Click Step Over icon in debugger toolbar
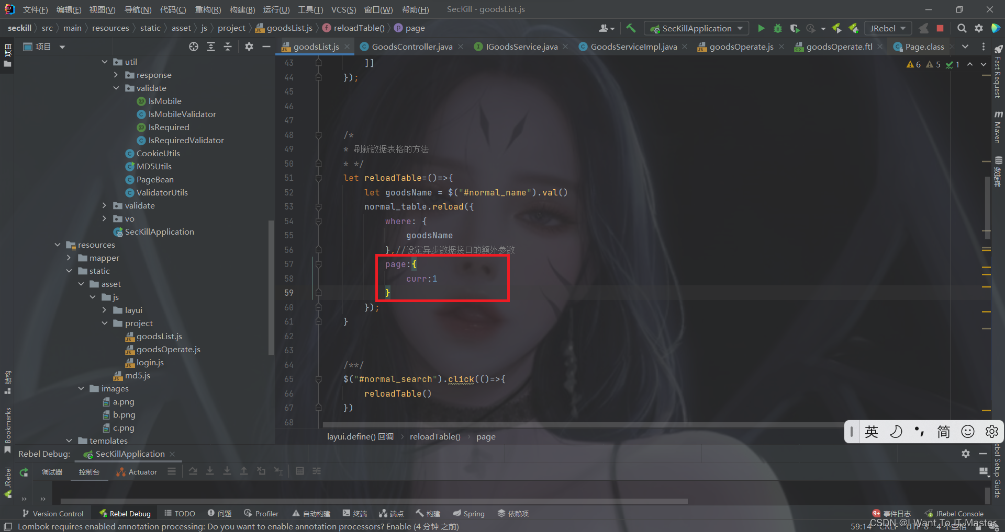The image size is (1005, 532). (193, 471)
